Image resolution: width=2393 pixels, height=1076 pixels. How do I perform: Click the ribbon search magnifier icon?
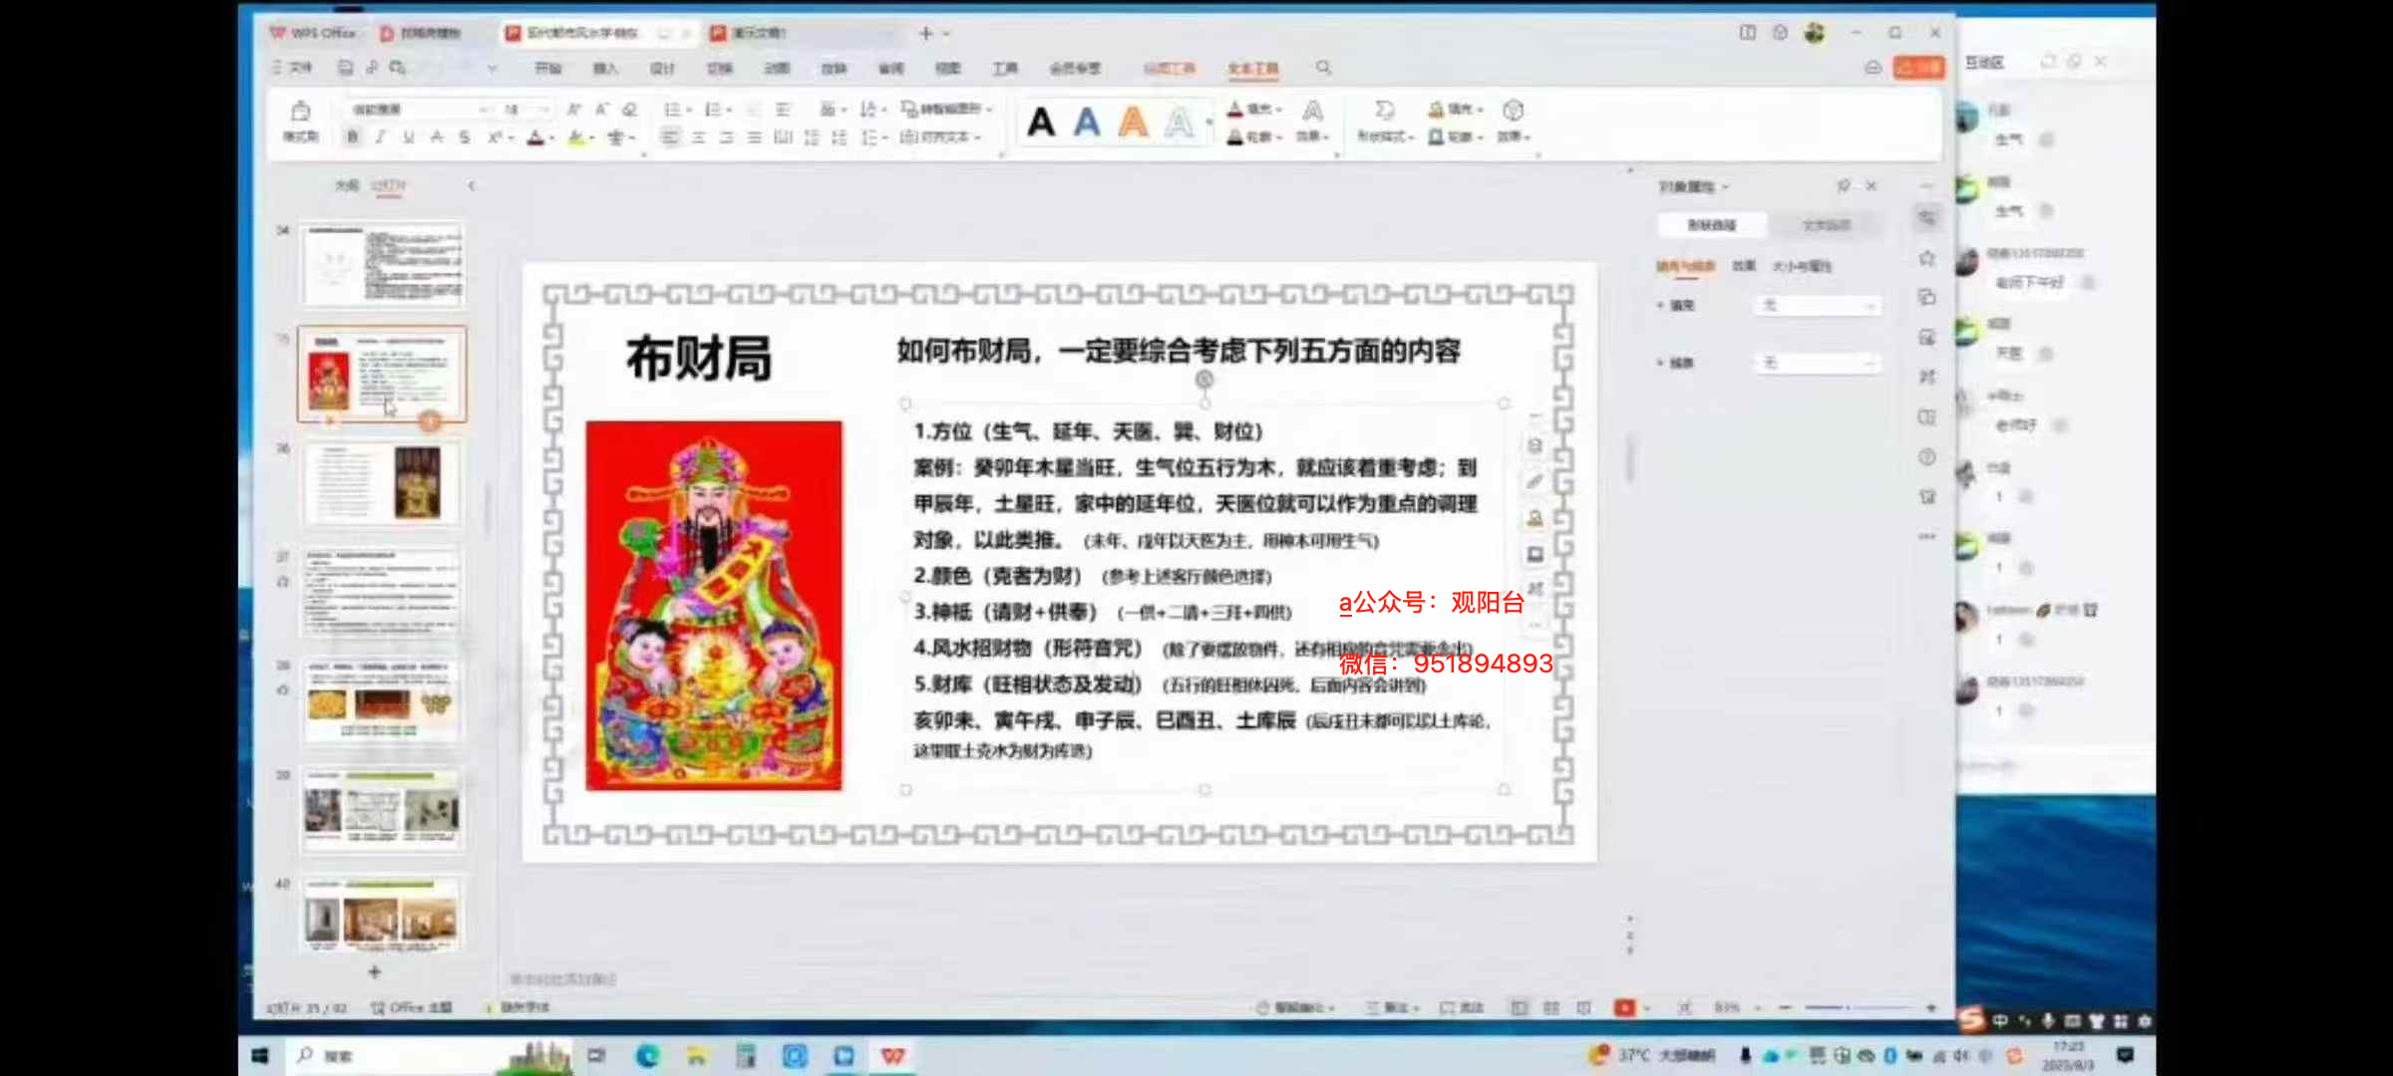pos(1323,68)
